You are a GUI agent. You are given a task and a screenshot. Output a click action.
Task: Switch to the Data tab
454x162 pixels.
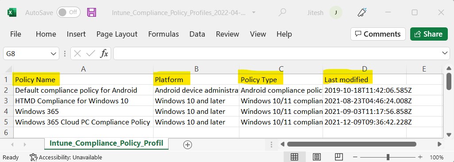tap(197, 34)
